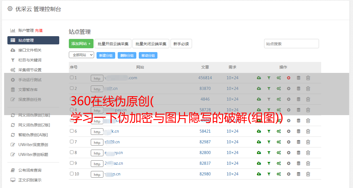Click the green 添加网站 + button
Screen dimensions: 353x188
(x=81, y=44)
